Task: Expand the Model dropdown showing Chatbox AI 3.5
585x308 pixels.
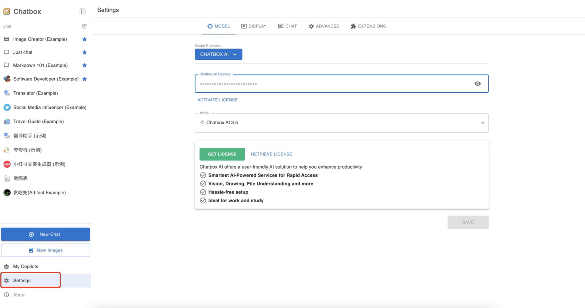Action: tap(342, 123)
